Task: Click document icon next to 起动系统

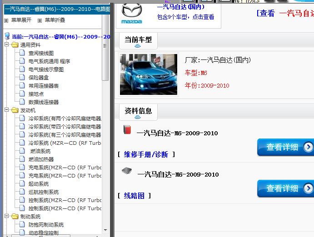Action: 22,183
